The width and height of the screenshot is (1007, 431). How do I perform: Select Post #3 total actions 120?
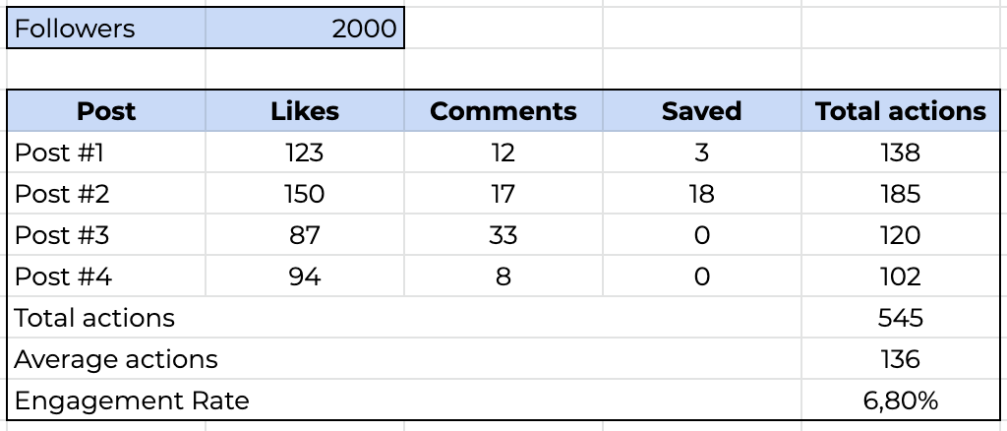point(900,235)
